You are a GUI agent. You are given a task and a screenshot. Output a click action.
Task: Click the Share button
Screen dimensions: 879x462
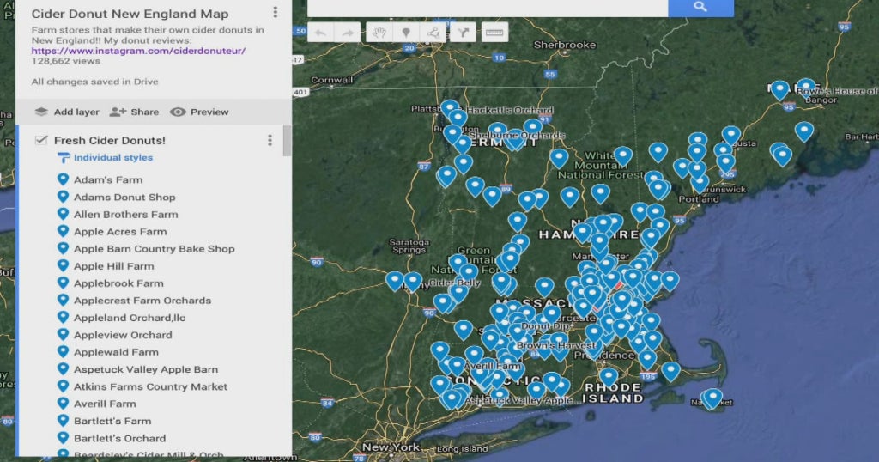coord(134,112)
